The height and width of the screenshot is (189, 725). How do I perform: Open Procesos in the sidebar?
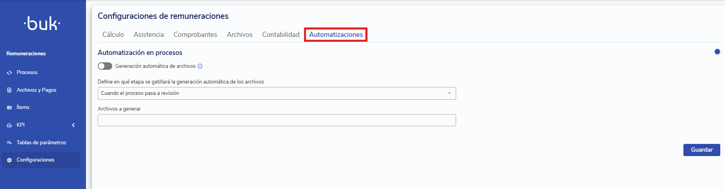[x=27, y=73]
